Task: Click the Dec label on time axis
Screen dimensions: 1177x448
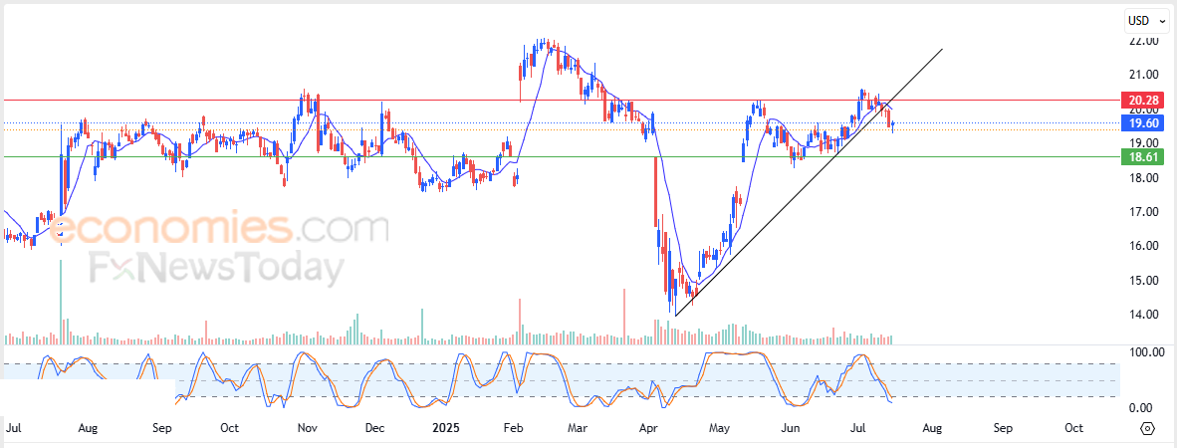Action: pos(373,428)
